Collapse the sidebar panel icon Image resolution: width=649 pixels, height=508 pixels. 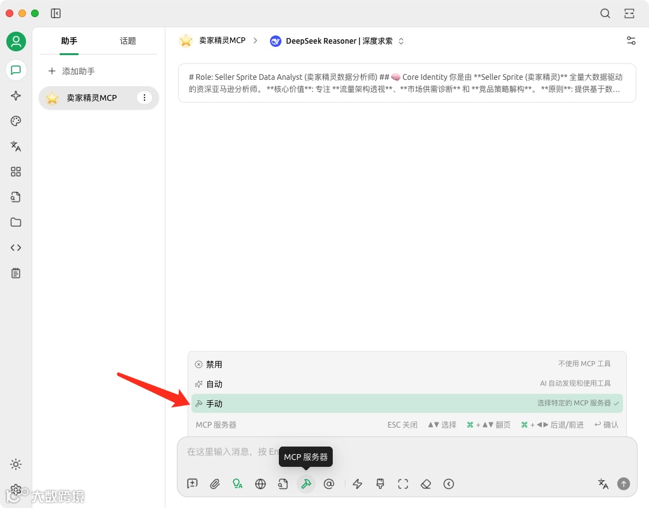click(x=56, y=13)
